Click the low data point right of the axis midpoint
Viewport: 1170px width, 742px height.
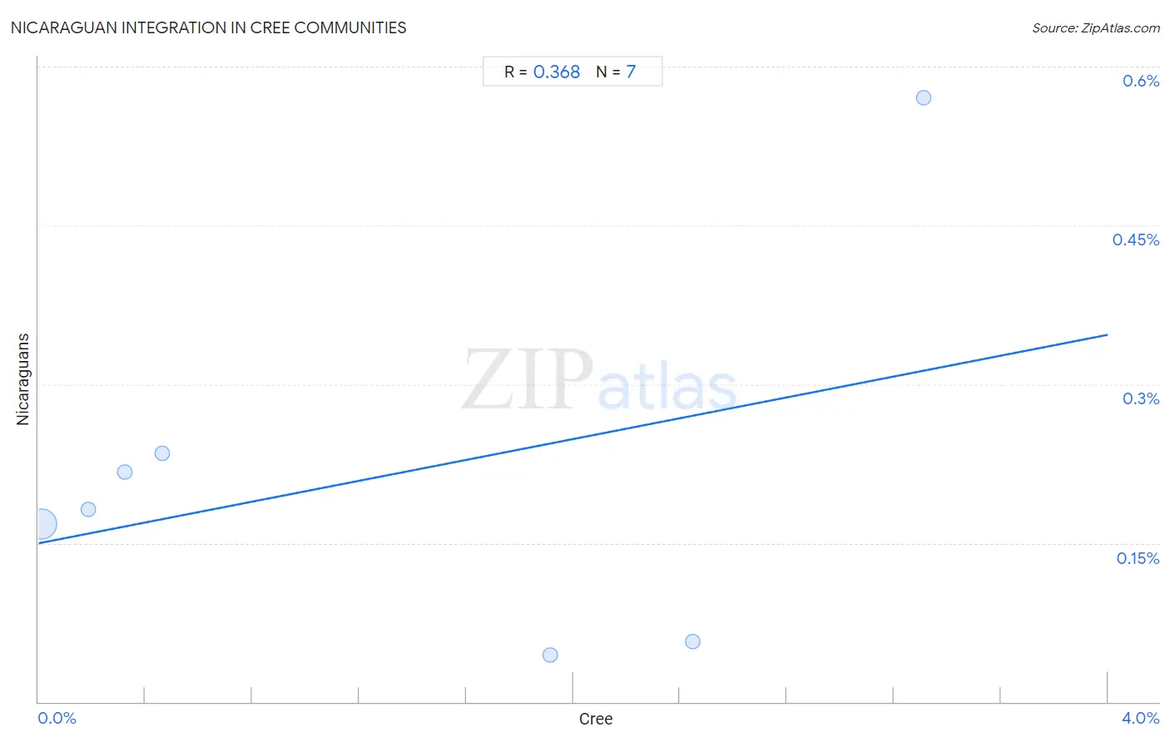coord(692,641)
